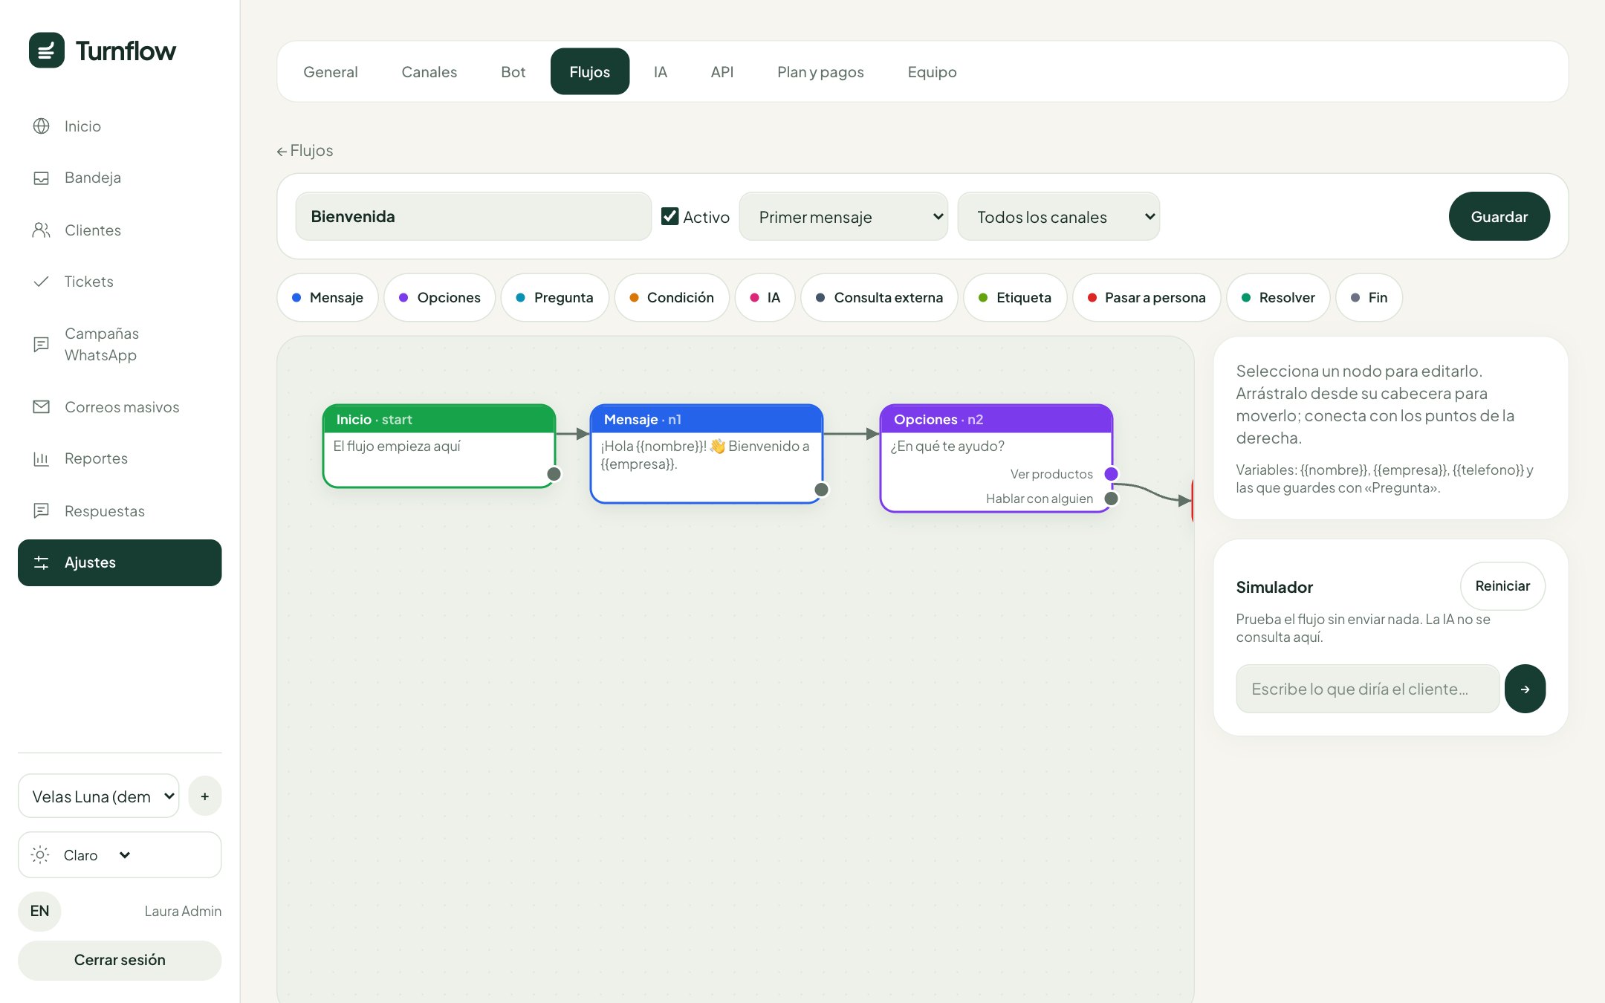The width and height of the screenshot is (1605, 1003).
Task: Open Clientes in the sidebar
Action: 120,230
